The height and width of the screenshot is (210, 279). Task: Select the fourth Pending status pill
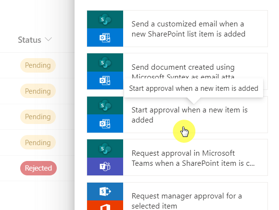[x=38, y=142]
